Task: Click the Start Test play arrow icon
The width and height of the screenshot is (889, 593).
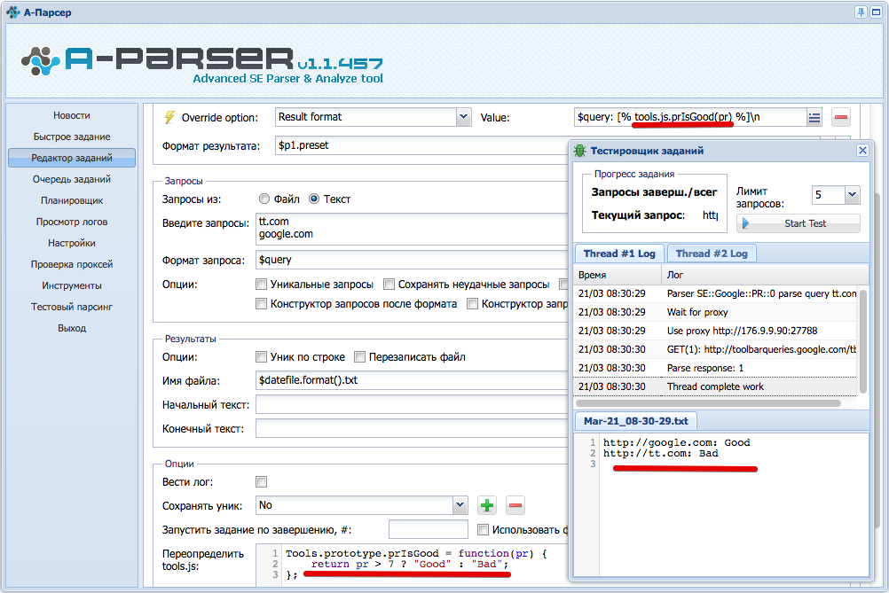Action: pos(746,223)
